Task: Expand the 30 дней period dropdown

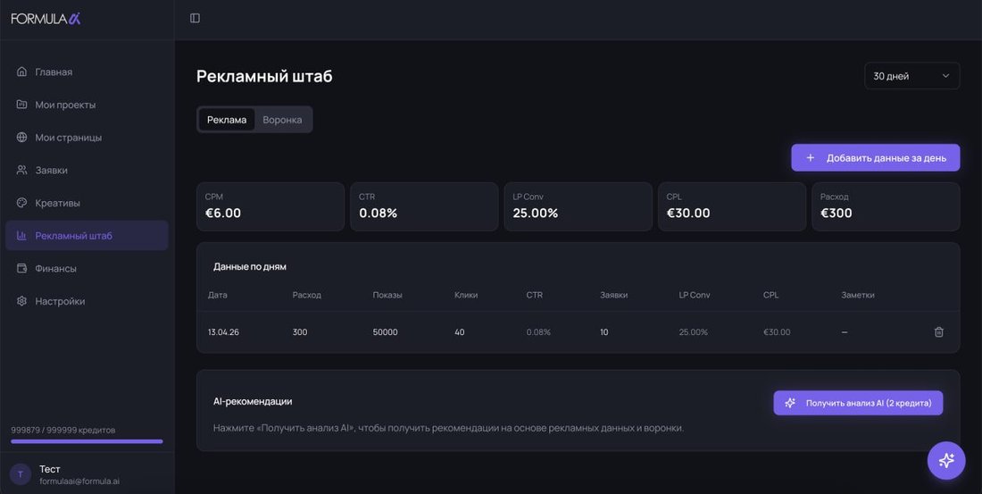Action: pyautogui.click(x=911, y=76)
